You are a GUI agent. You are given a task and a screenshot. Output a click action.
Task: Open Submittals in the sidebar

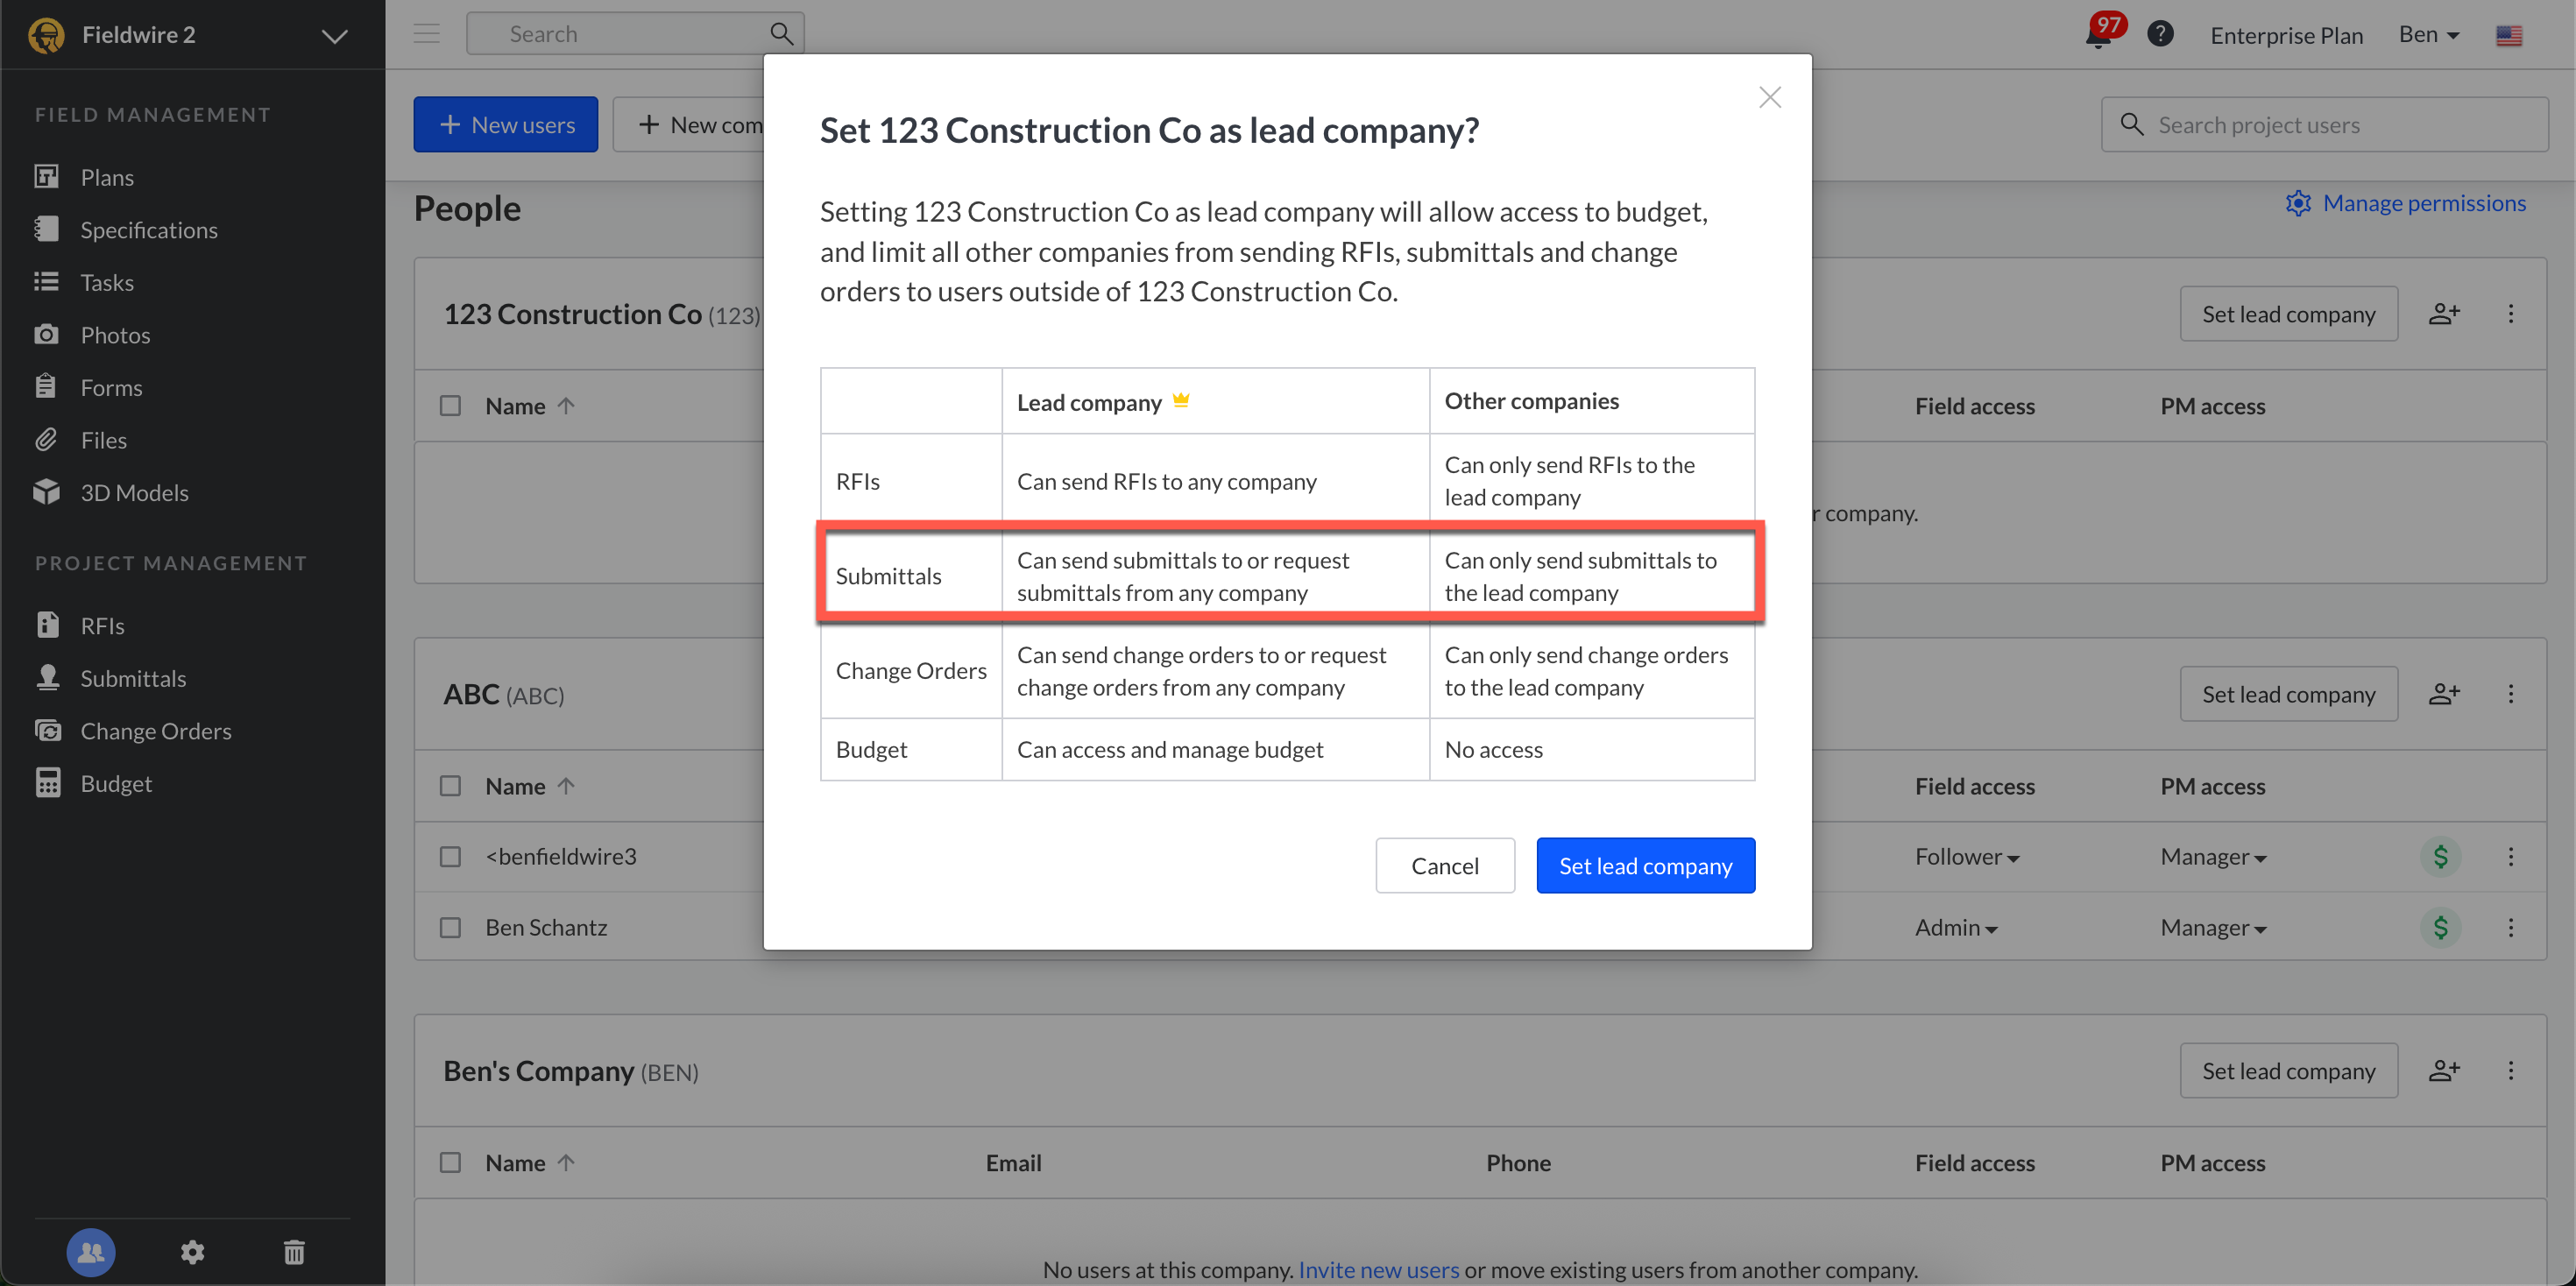point(132,678)
